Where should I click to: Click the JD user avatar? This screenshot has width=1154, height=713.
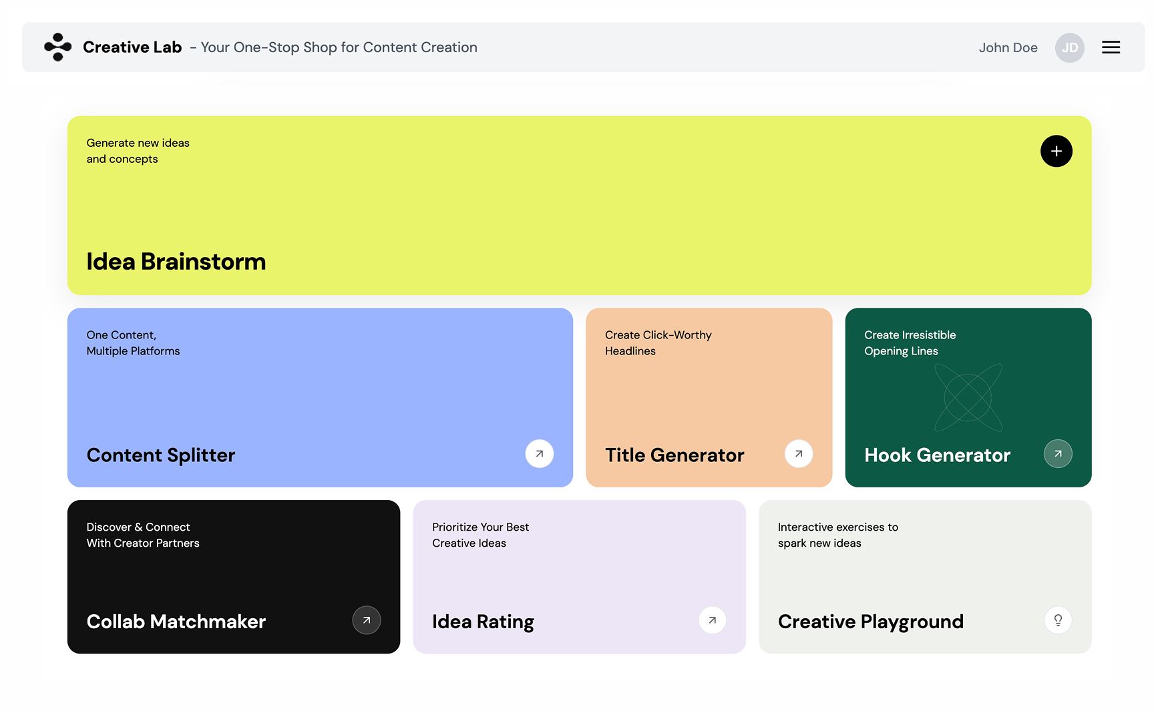(x=1069, y=48)
